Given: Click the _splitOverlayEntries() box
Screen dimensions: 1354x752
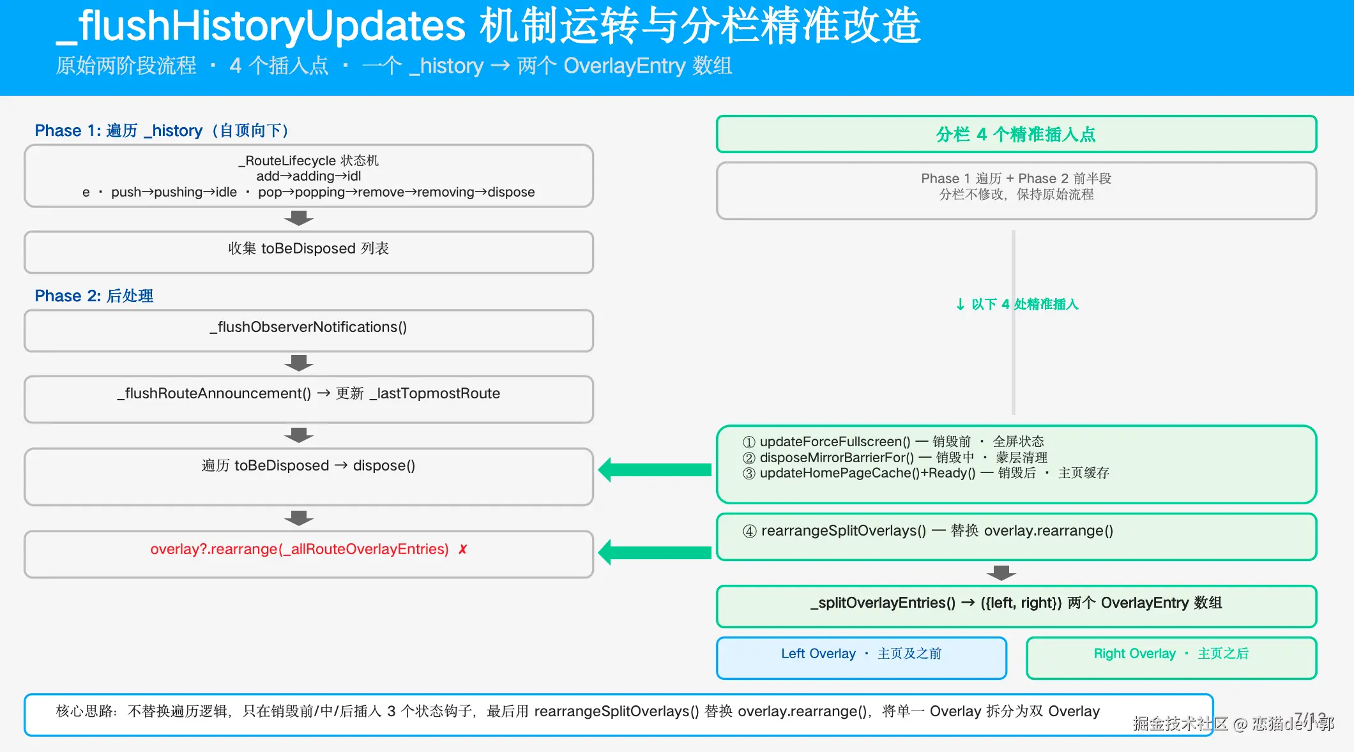Looking at the screenshot, I should tap(1017, 606).
